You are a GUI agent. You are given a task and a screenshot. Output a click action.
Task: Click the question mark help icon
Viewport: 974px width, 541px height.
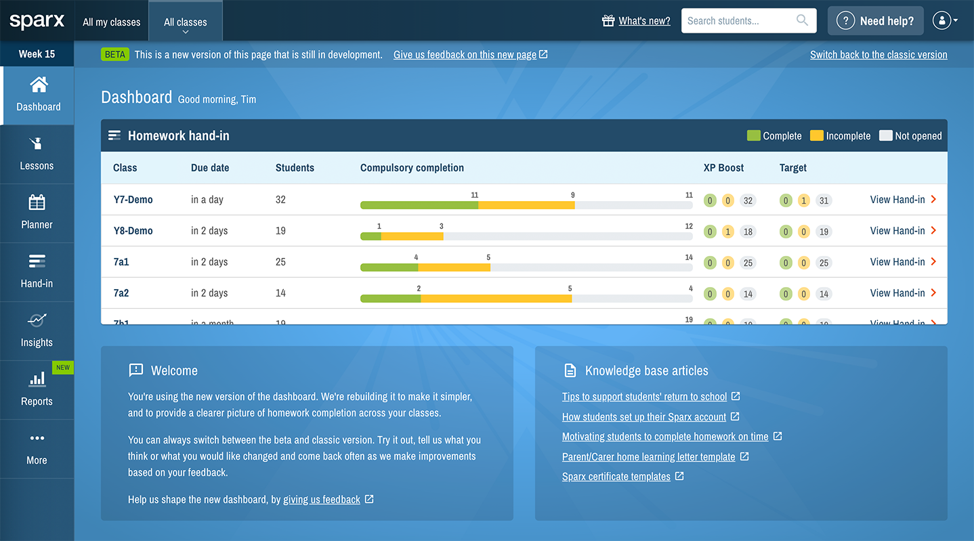click(845, 21)
